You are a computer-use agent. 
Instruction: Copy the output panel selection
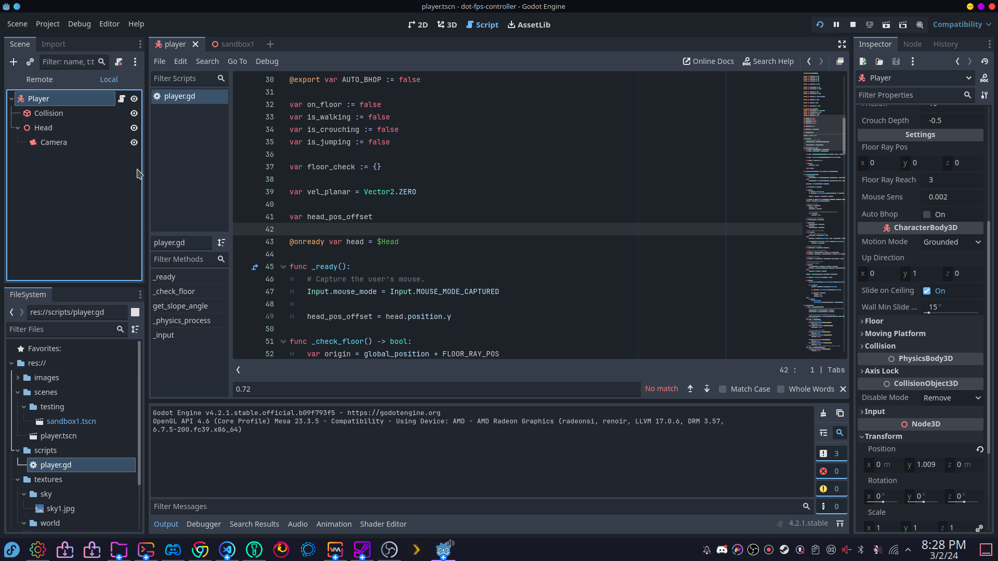click(x=840, y=413)
